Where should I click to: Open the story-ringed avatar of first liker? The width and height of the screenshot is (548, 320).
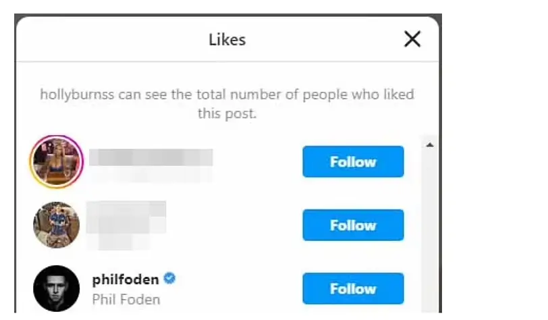click(56, 161)
